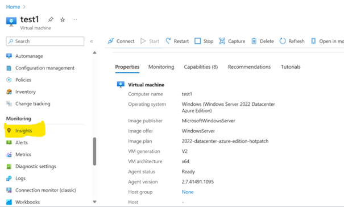
Task: Click the sidebar scrollbar thumb
Action: pyautogui.click(x=94, y=151)
